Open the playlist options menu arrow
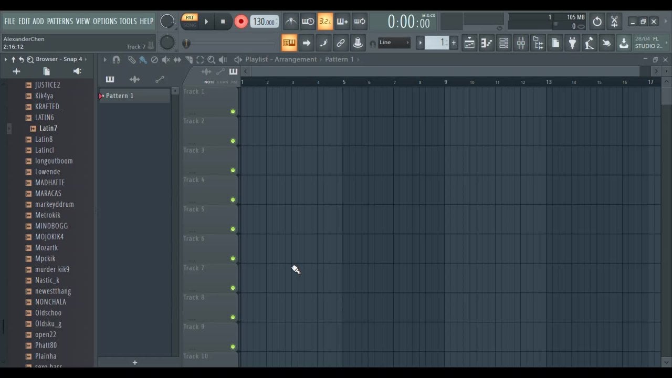 (x=104, y=60)
